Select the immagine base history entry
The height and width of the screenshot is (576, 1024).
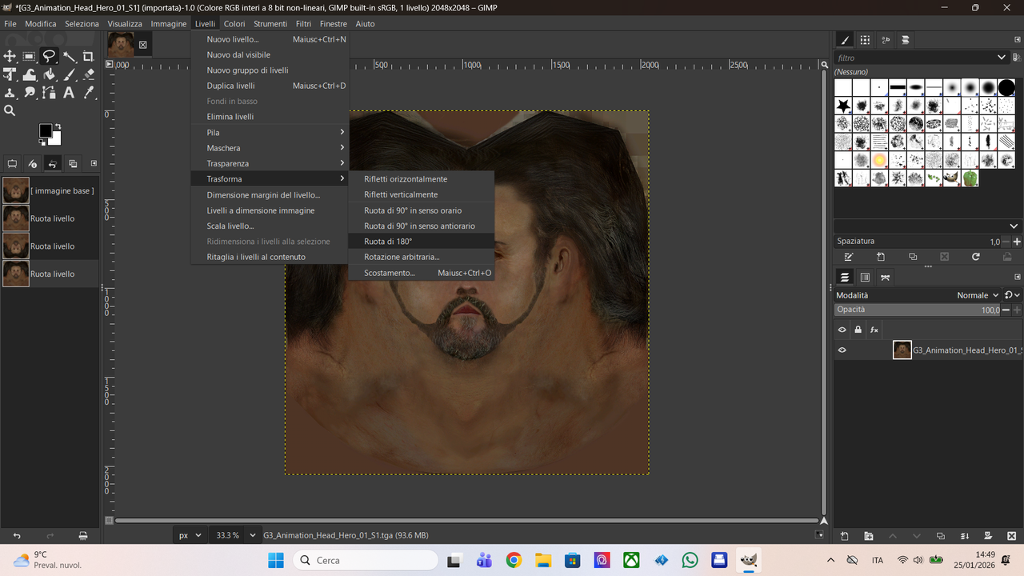pyautogui.click(x=50, y=190)
